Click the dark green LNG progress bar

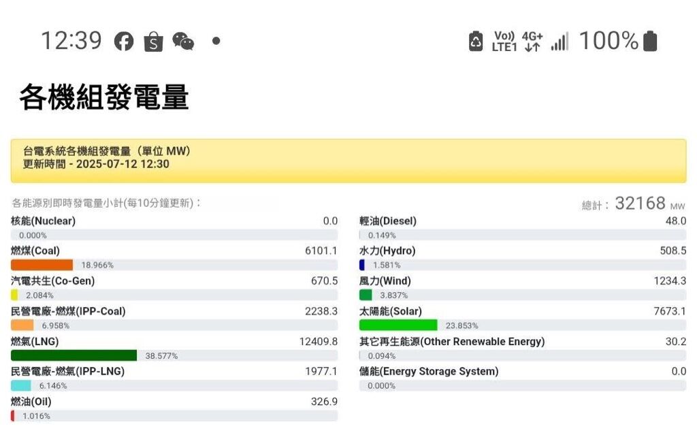(x=74, y=355)
